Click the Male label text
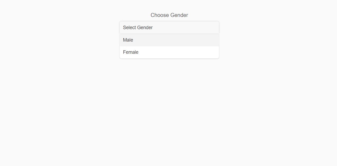 click(128, 40)
